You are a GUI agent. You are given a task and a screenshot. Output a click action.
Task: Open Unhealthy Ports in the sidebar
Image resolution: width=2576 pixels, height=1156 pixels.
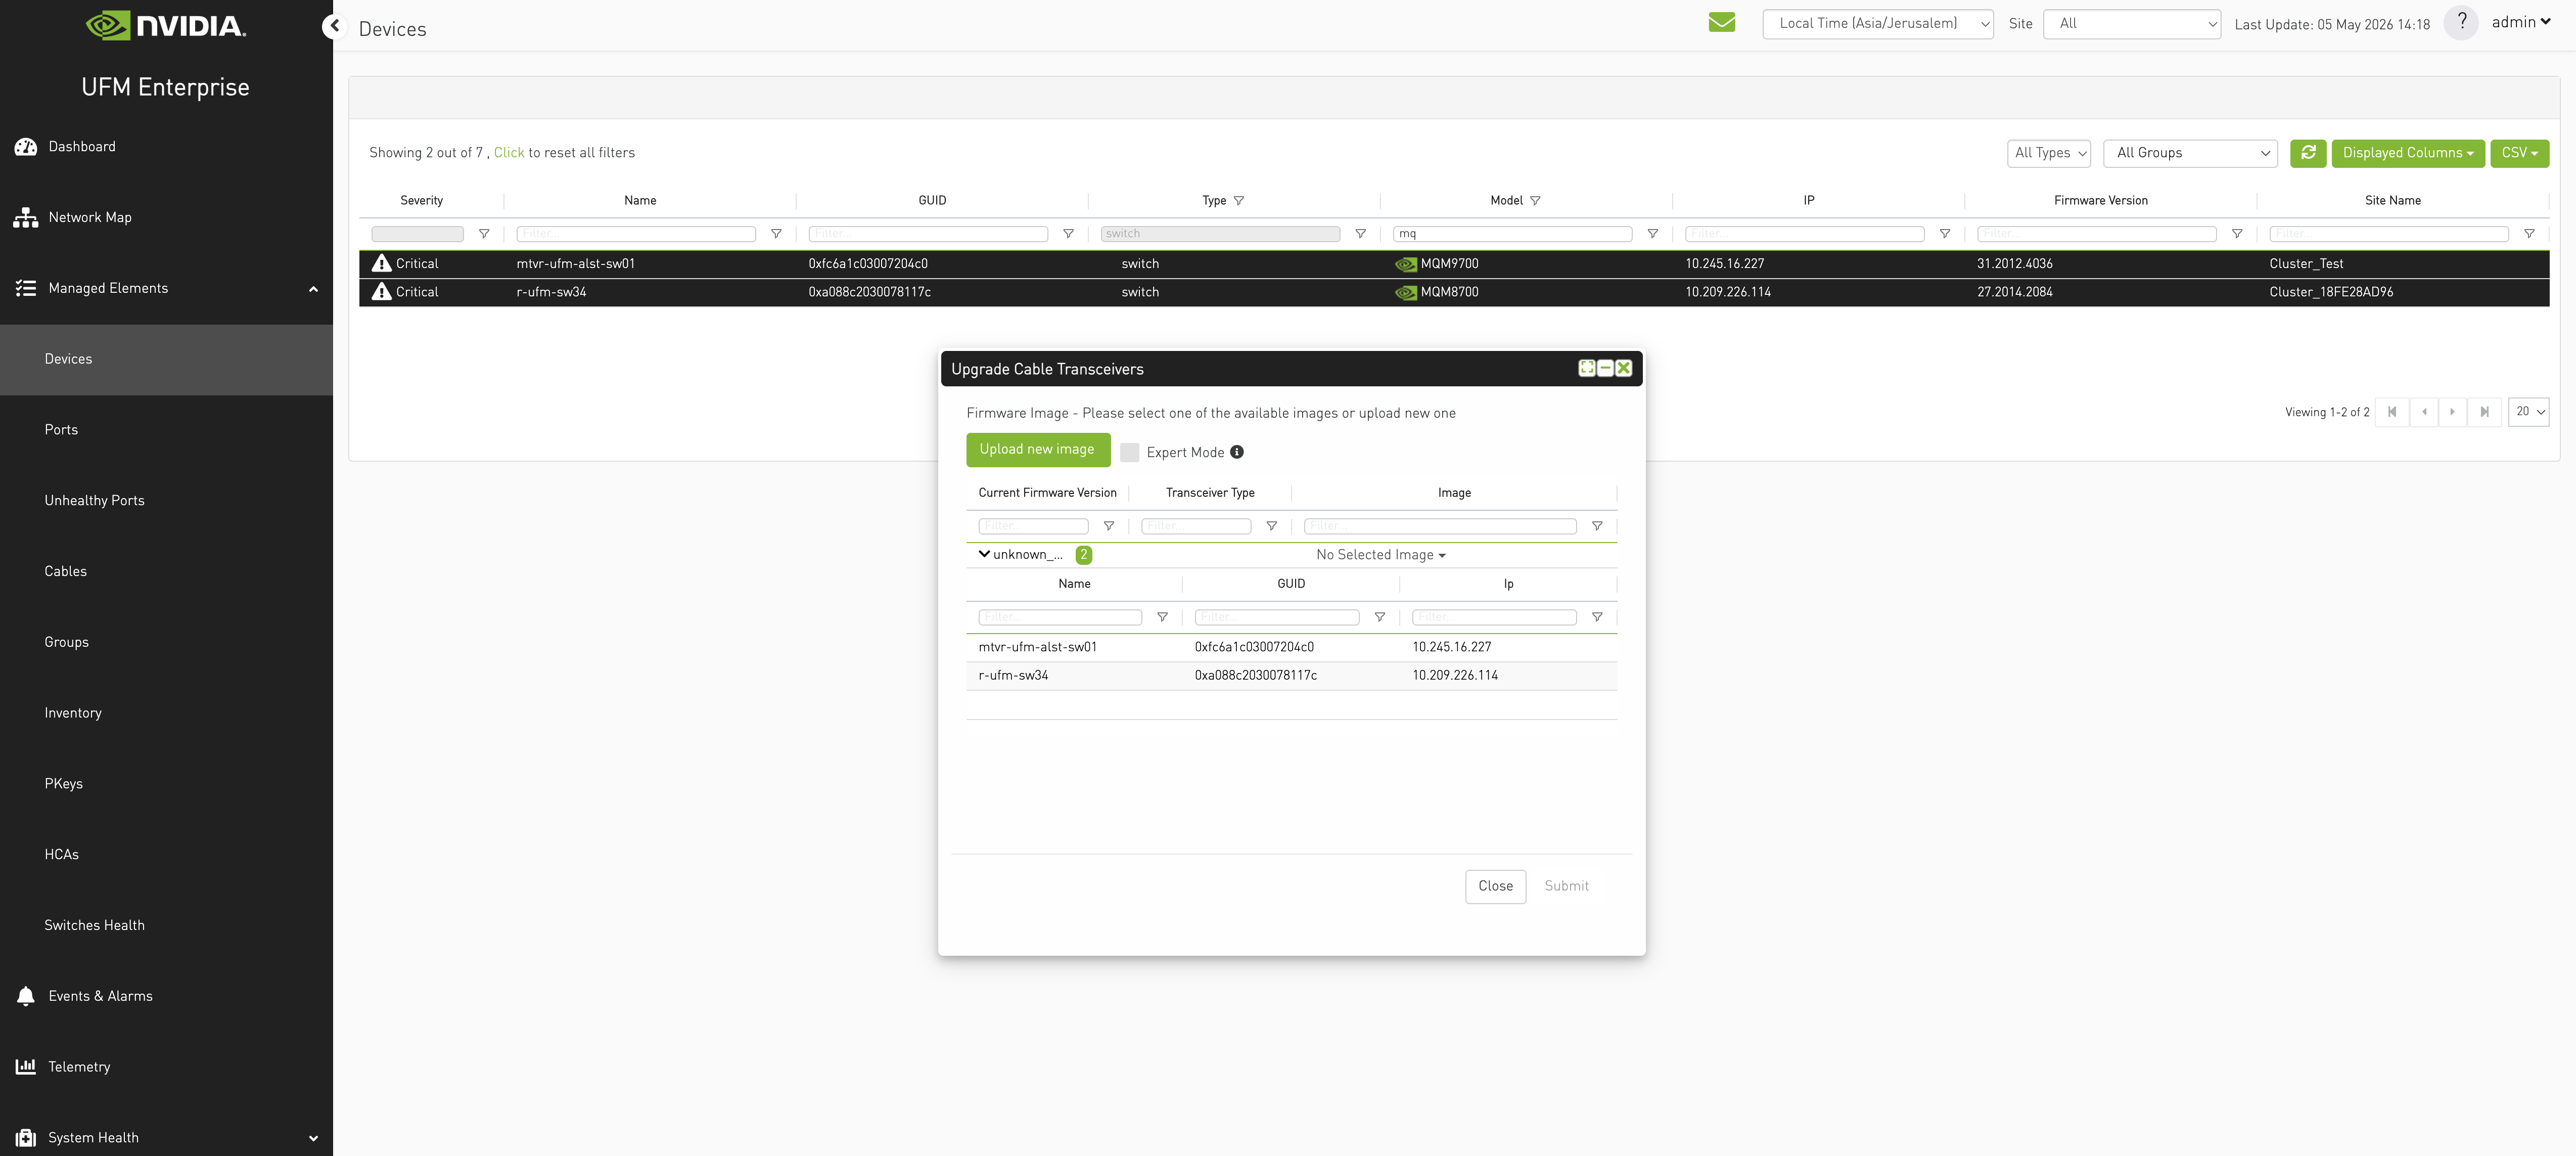coord(94,501)
